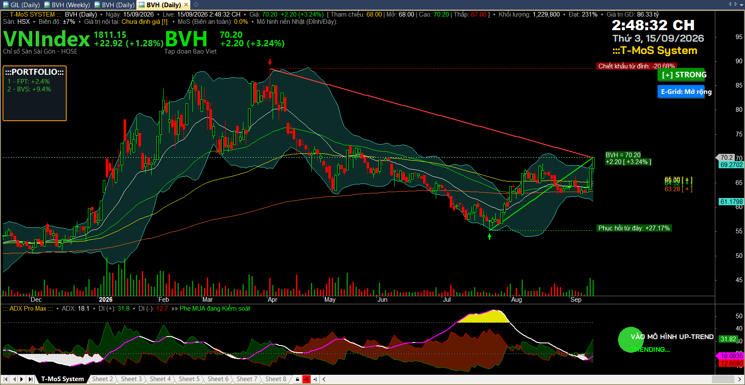This screenshot has height=385, width=745.
Task: Open the document tabs list dropdown
Action: coord(742,4)
